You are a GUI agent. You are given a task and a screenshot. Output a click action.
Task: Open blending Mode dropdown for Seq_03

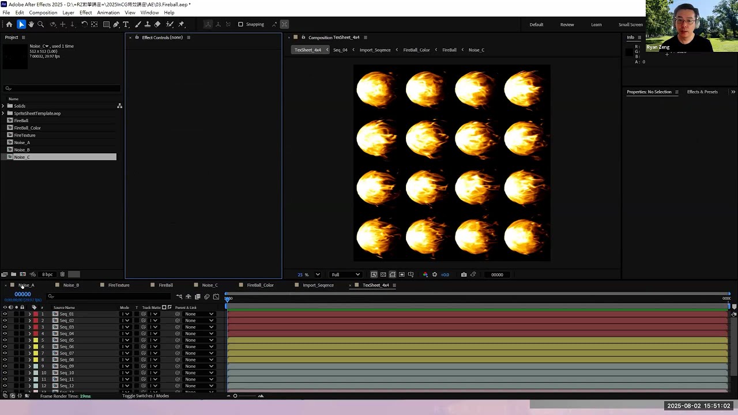point(125,327)
